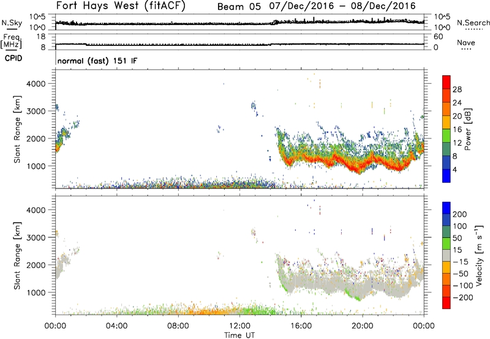Click the left '10^5' noise axis tick
This screenshot has height=339, width=490.
coord(37,17)
